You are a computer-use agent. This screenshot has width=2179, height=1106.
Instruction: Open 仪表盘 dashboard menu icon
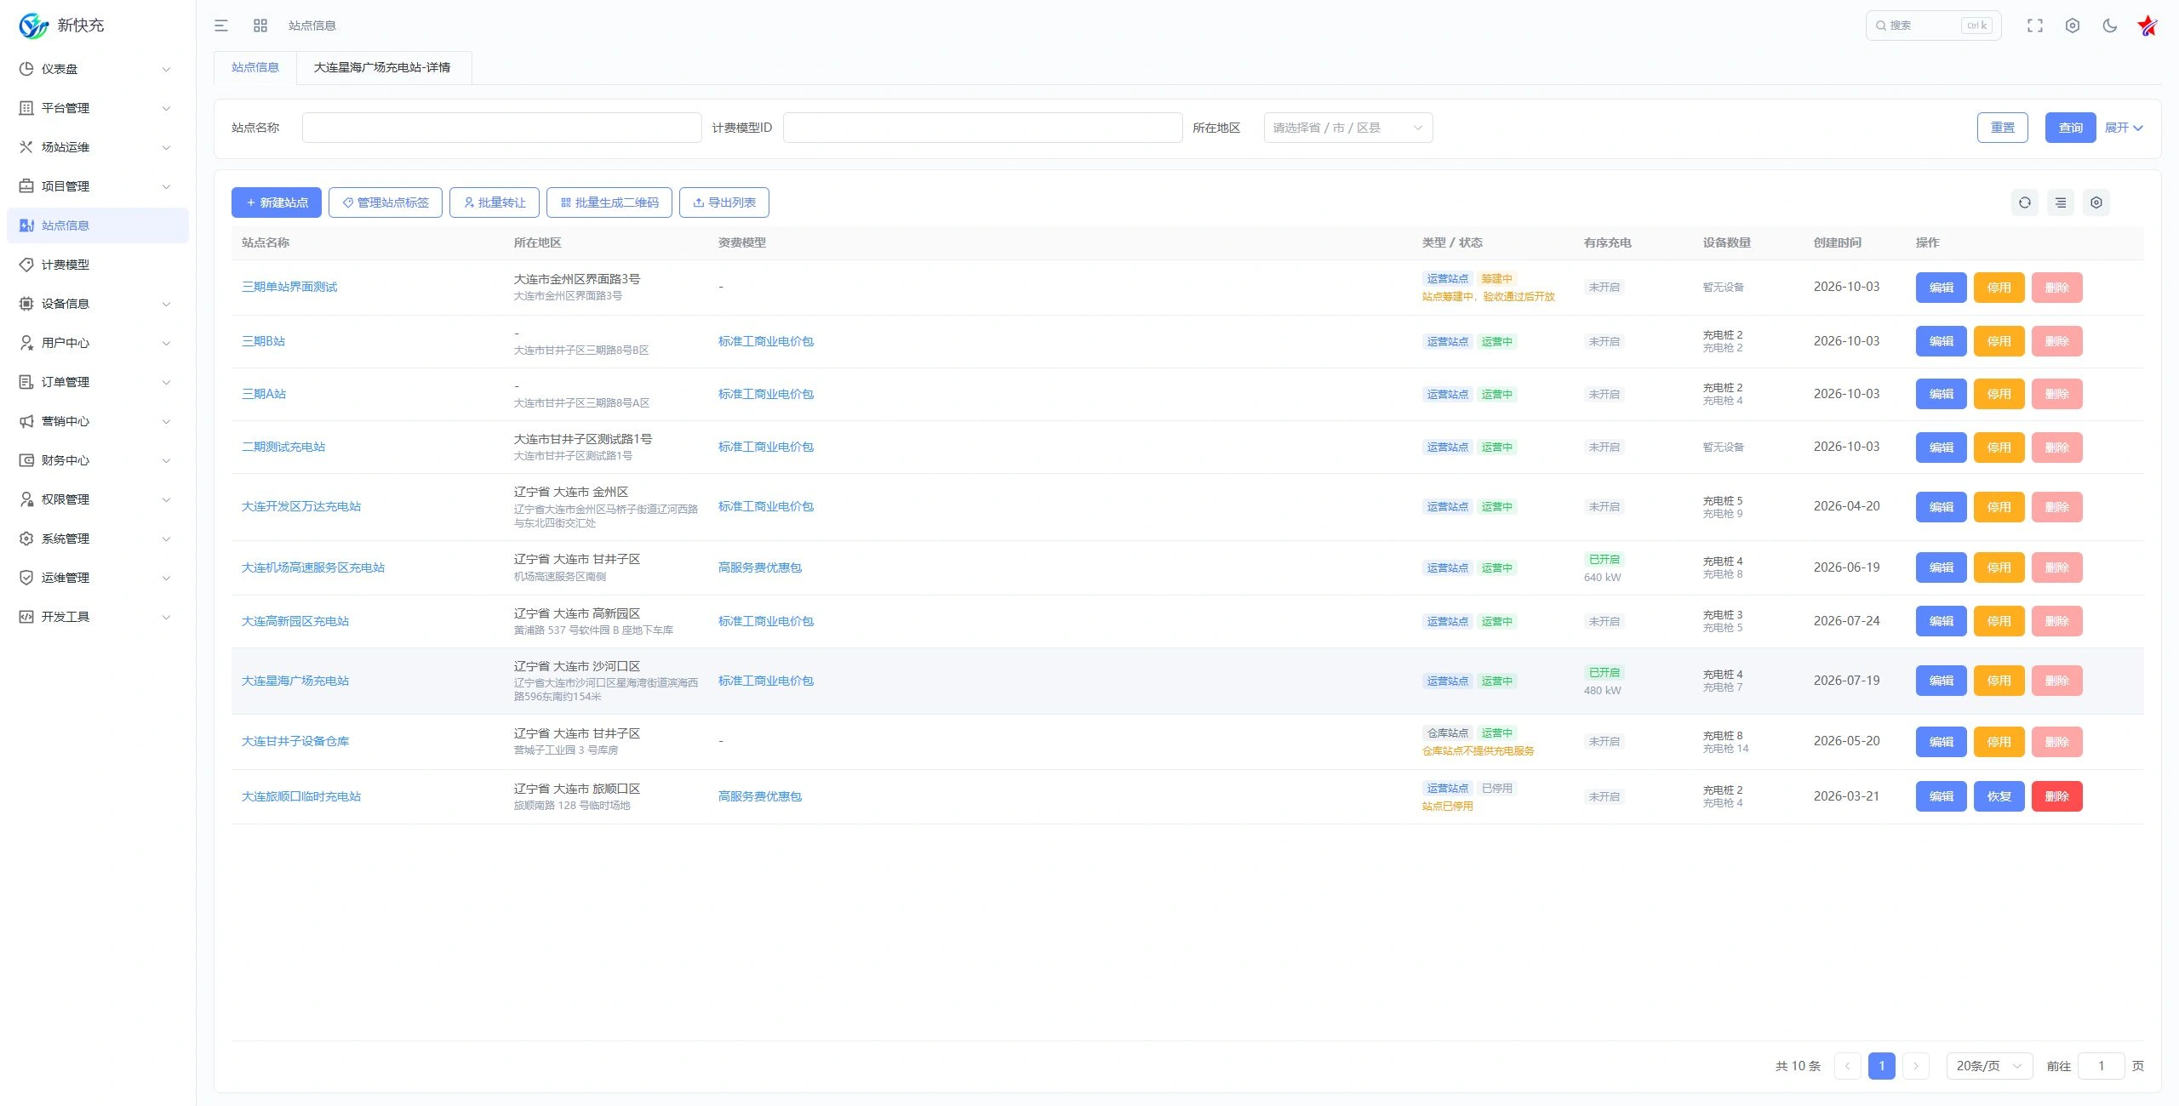pyautogui.click(x=26, y=69)
